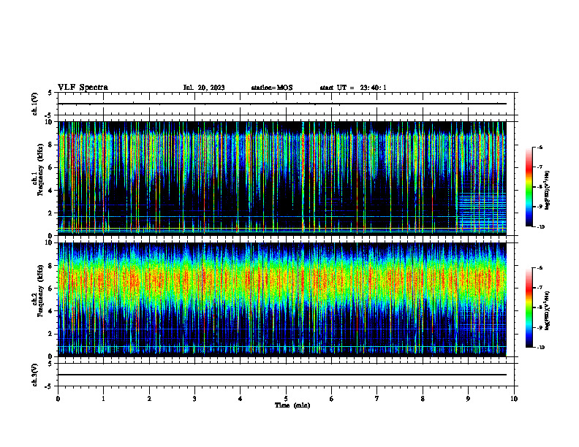The height and width of the screenshot is (447, 579).
Task: Click time axis tick label "5"
Action: click(x=286, y=399)
